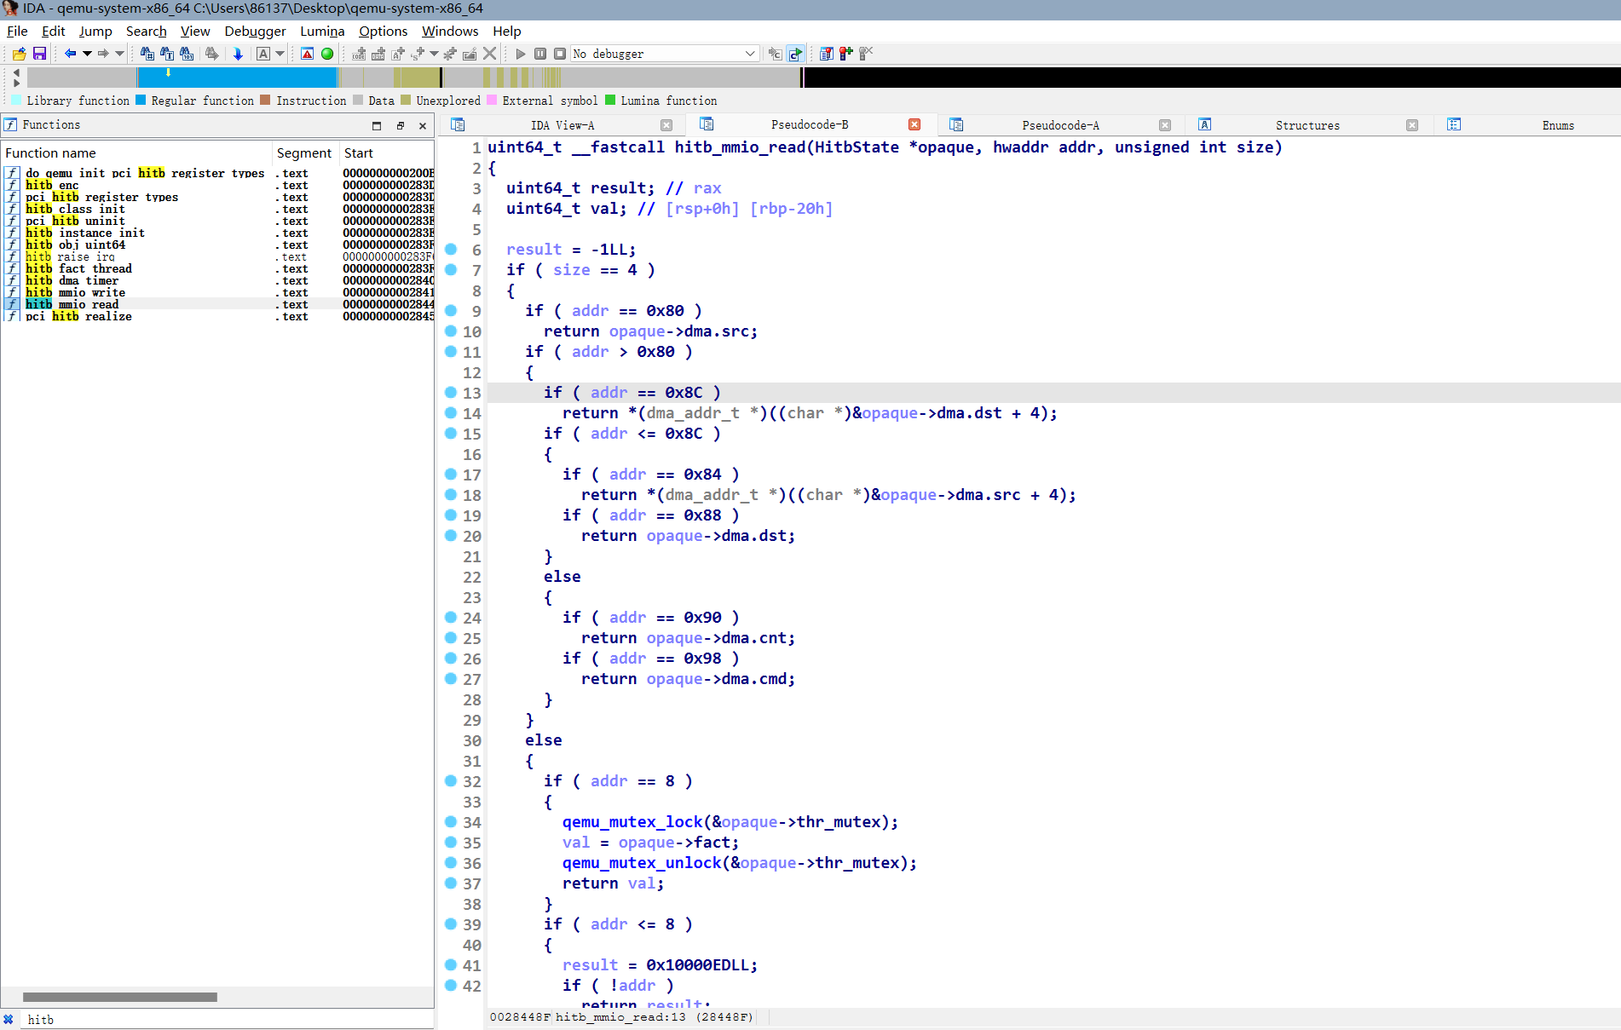This screenshot has width=1621, height=1030.
Task: Close the Structures tab
Action: pyautogui.click(x=1412, y=125)
